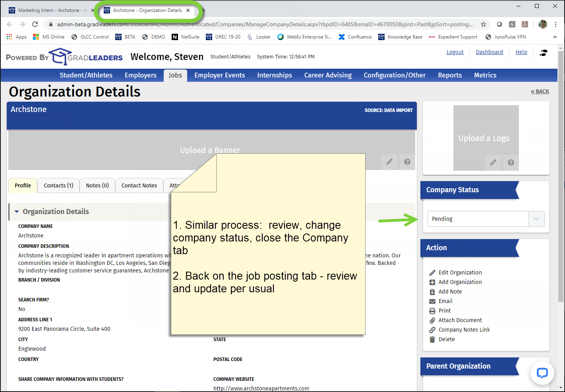Image resolution: width=565 pixels, height=392 pixels.
Task: Click Add Note action
Action: tap(446, 292)
